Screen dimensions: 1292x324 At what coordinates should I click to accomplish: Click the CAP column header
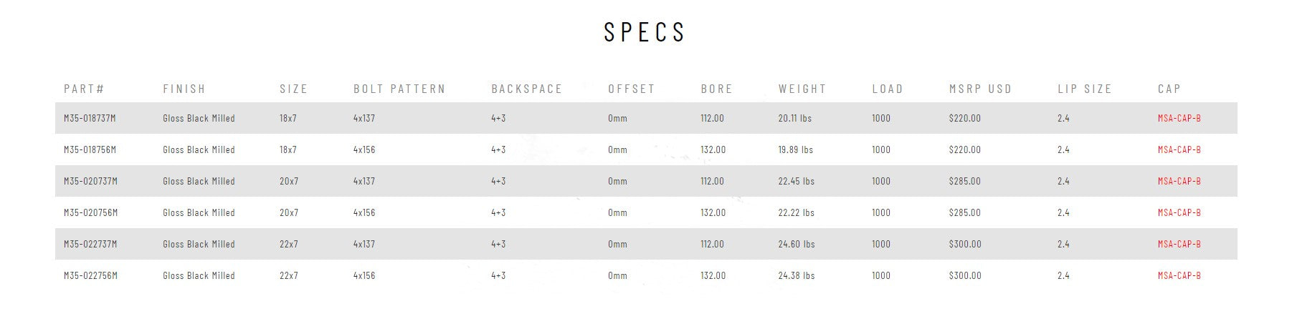pos(1169,89)
